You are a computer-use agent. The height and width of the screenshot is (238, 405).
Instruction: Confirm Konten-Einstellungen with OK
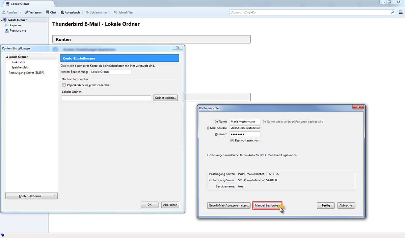click(150, 205)
